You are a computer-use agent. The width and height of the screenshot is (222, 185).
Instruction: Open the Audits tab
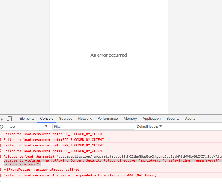(190, 119)
